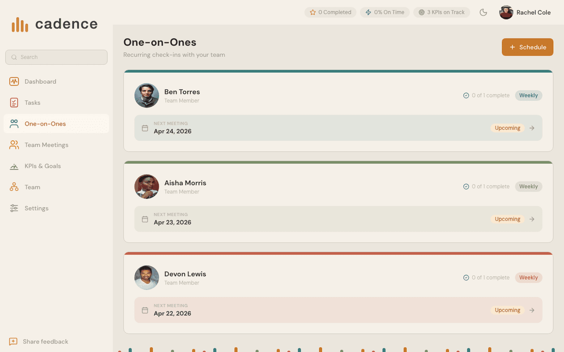Image resolution: width=564 pixels, height=352 pixels.
Task: Open Ben Torres meeting via arrow
Action: 532,128
